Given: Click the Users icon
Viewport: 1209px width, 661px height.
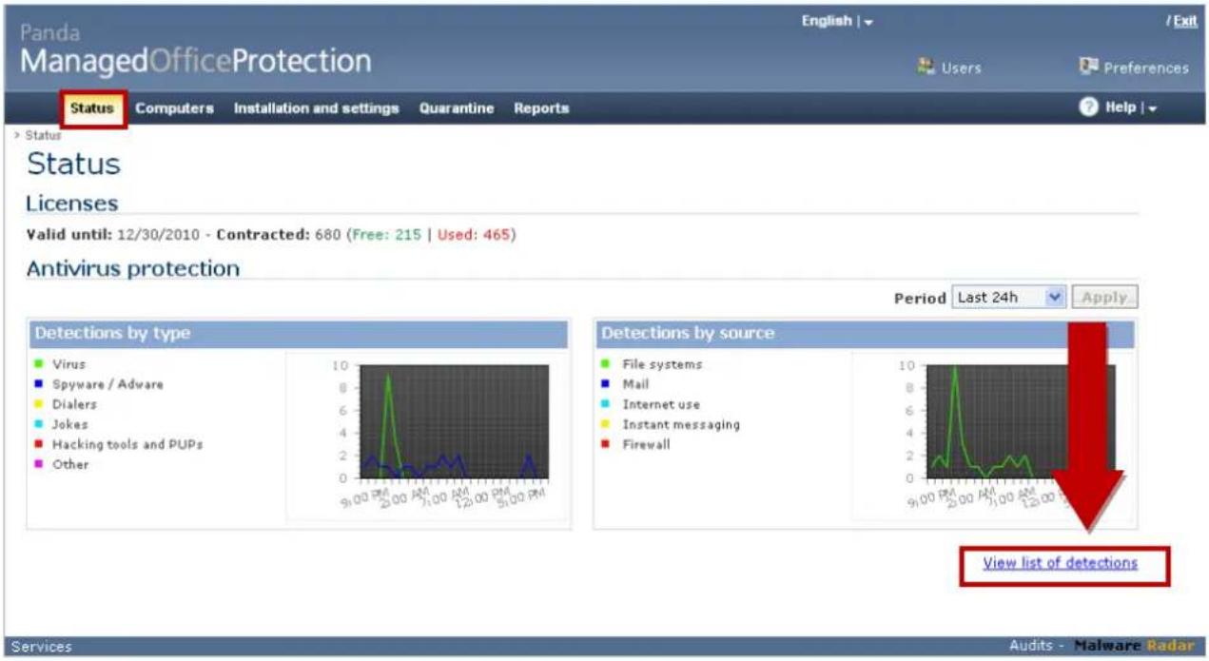Looking at the screenshot, I should tap(926, 68).
